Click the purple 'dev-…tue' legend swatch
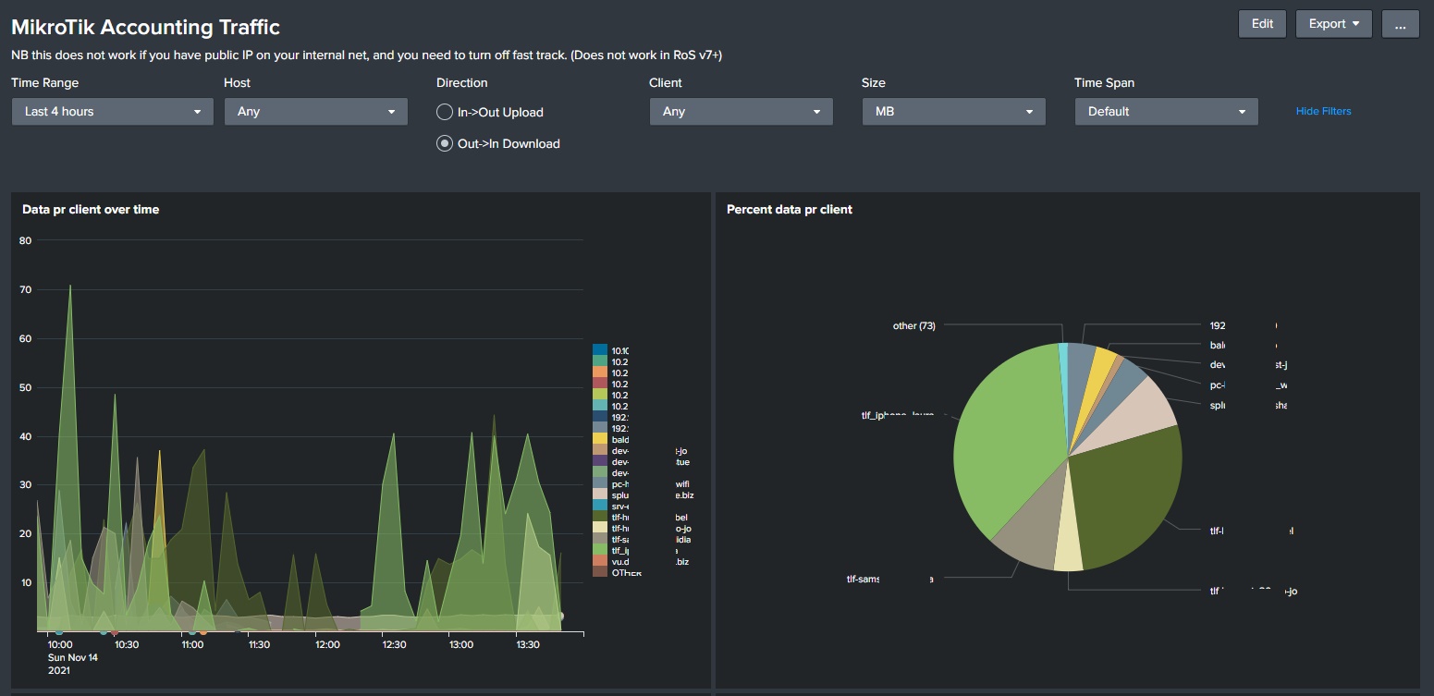 600,461
